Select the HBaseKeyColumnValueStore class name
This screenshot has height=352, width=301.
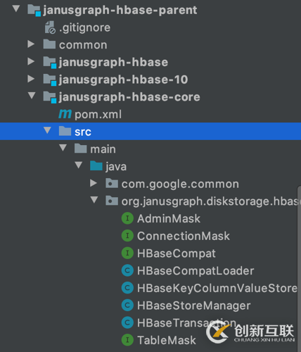point(217,288)
